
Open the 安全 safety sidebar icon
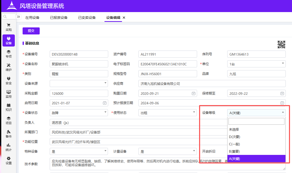coord(9,80)
